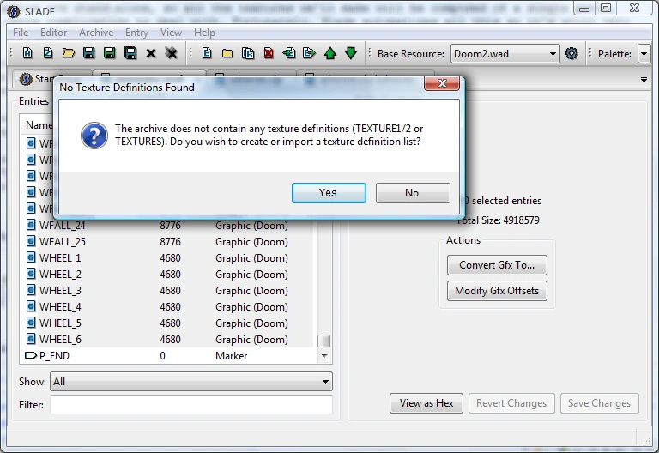Expand the Base Resource Doom2.wad dropdown
Viewport: 659px width, 453px height.
click(x=505, y=54)
